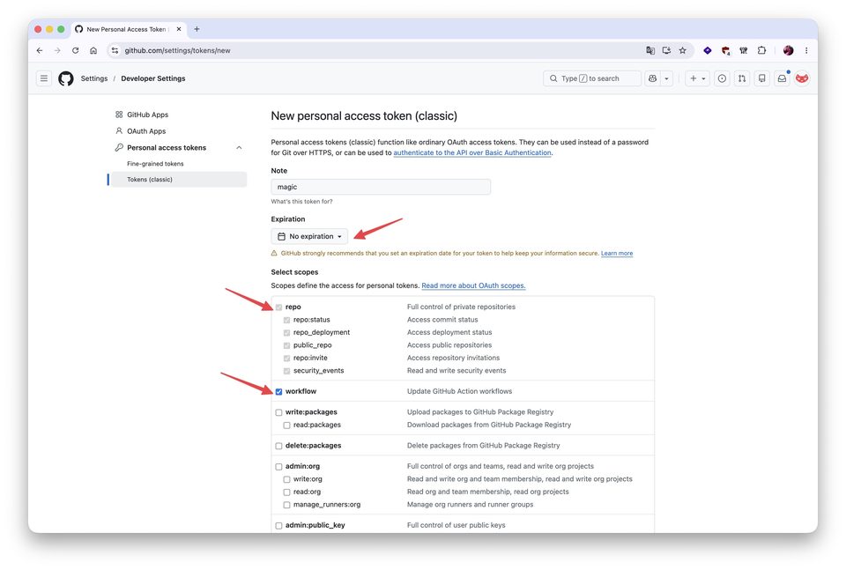Screen dimensions: 846x570
Task: Click the purple diamond extension icon
Action: [708, 51]
